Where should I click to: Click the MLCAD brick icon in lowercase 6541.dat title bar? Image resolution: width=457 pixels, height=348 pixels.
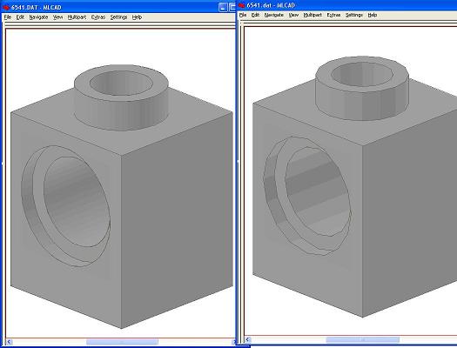[x=242, y=5]
